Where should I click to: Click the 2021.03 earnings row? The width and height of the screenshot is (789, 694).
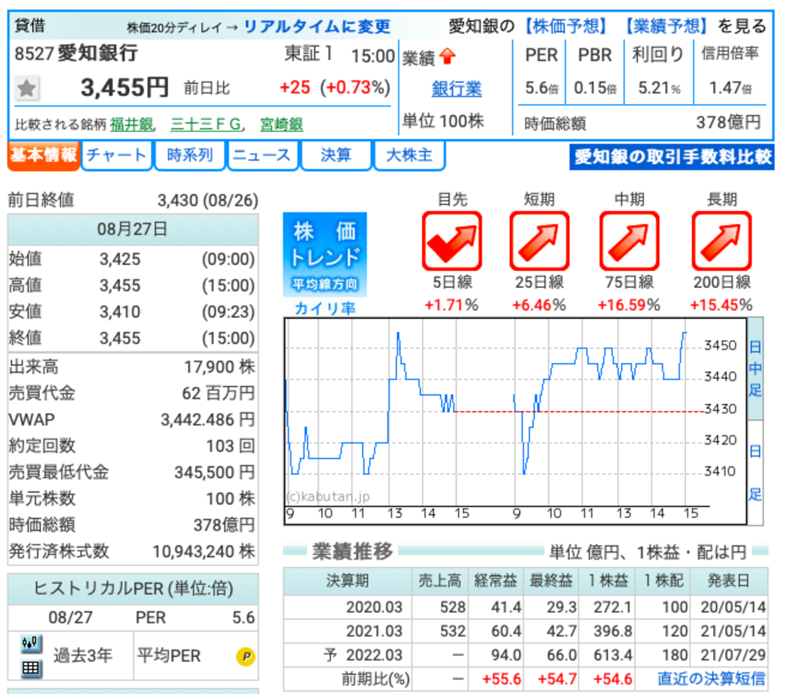[526, 632]
